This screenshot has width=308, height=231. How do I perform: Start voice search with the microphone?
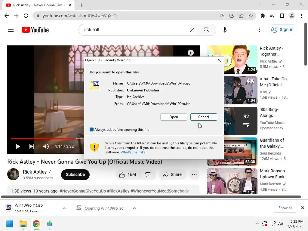224,30
